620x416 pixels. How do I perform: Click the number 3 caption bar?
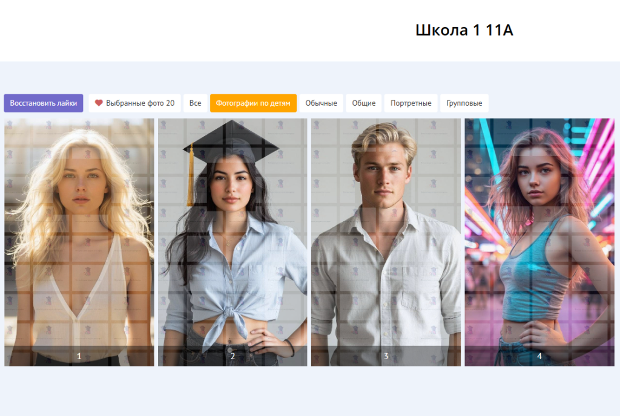[386, 356]
